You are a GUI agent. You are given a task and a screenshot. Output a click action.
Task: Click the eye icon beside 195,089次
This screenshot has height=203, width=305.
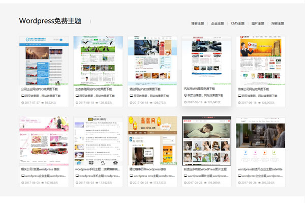coord(205,183)
